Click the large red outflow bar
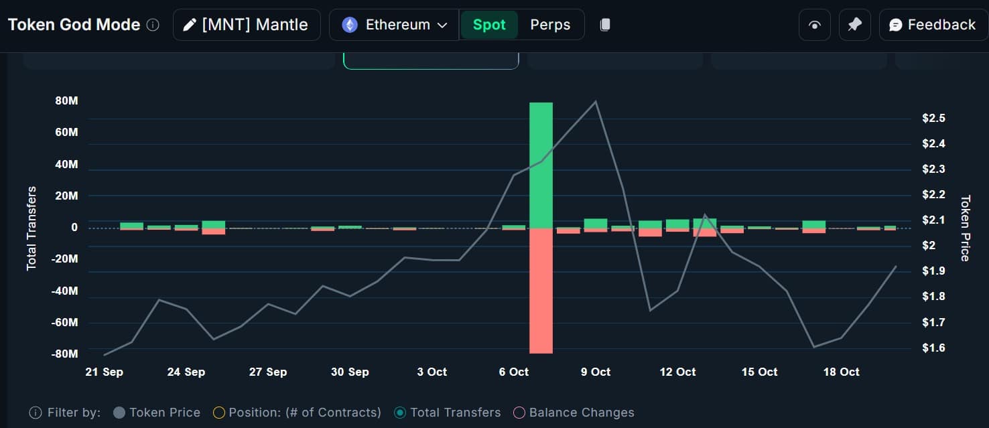The height and width of the screenshot is (428, 989). [x=541, y=291]
